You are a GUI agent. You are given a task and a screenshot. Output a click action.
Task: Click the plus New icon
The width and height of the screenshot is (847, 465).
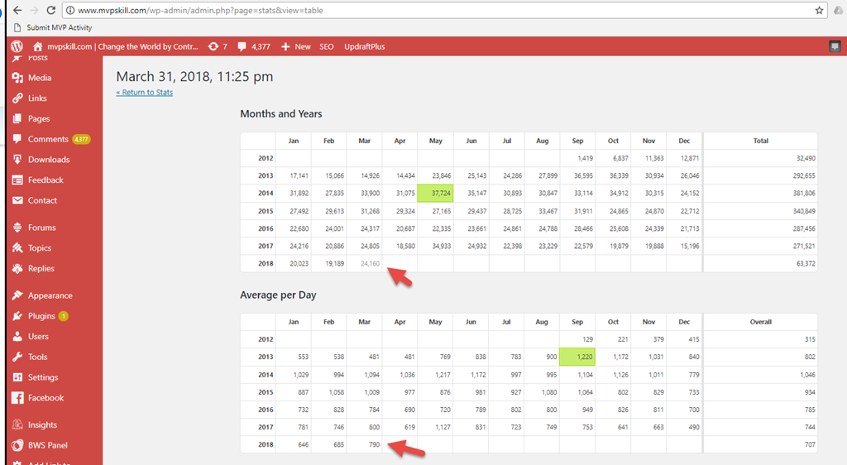[285, 46]
